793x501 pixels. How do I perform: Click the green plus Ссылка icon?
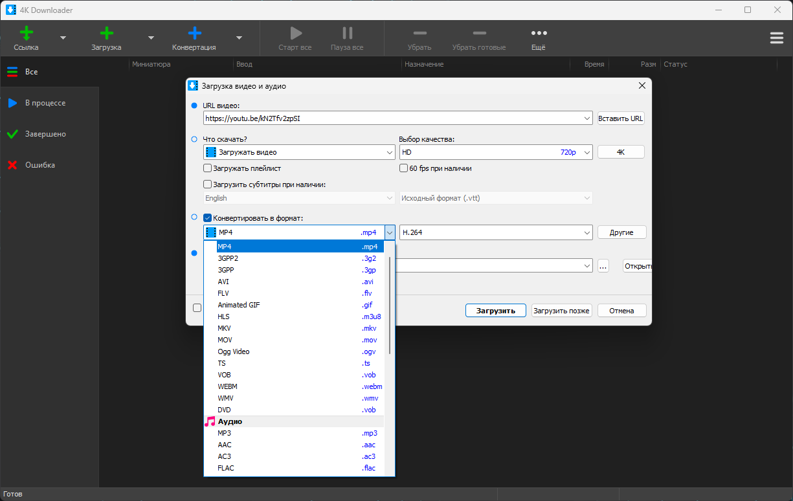tap(27, 33)
